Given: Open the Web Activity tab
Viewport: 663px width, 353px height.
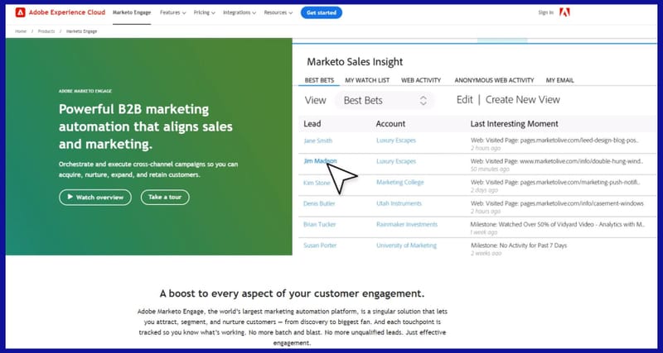Looking at the screenshot, I should (x=420, y=80).
